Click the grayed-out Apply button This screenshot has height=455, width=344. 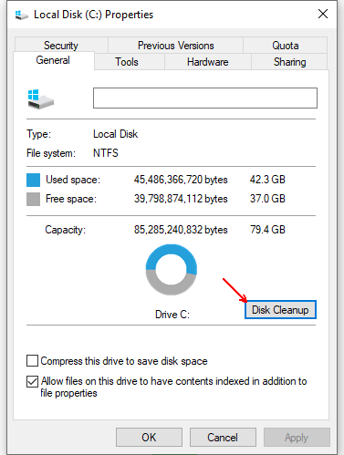[297, 438]
